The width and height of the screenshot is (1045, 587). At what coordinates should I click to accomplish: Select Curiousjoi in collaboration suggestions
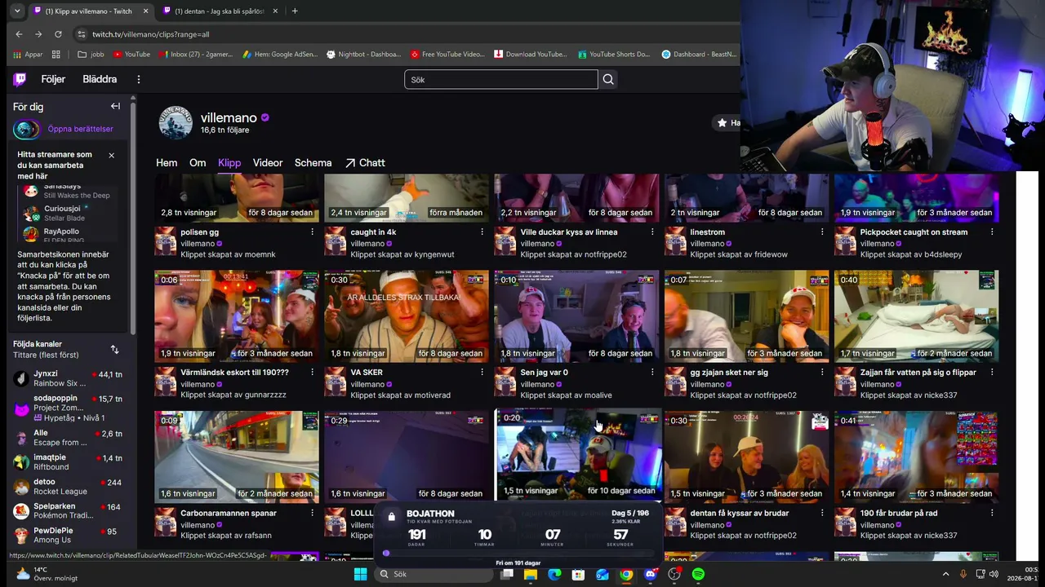pos(67,214)
